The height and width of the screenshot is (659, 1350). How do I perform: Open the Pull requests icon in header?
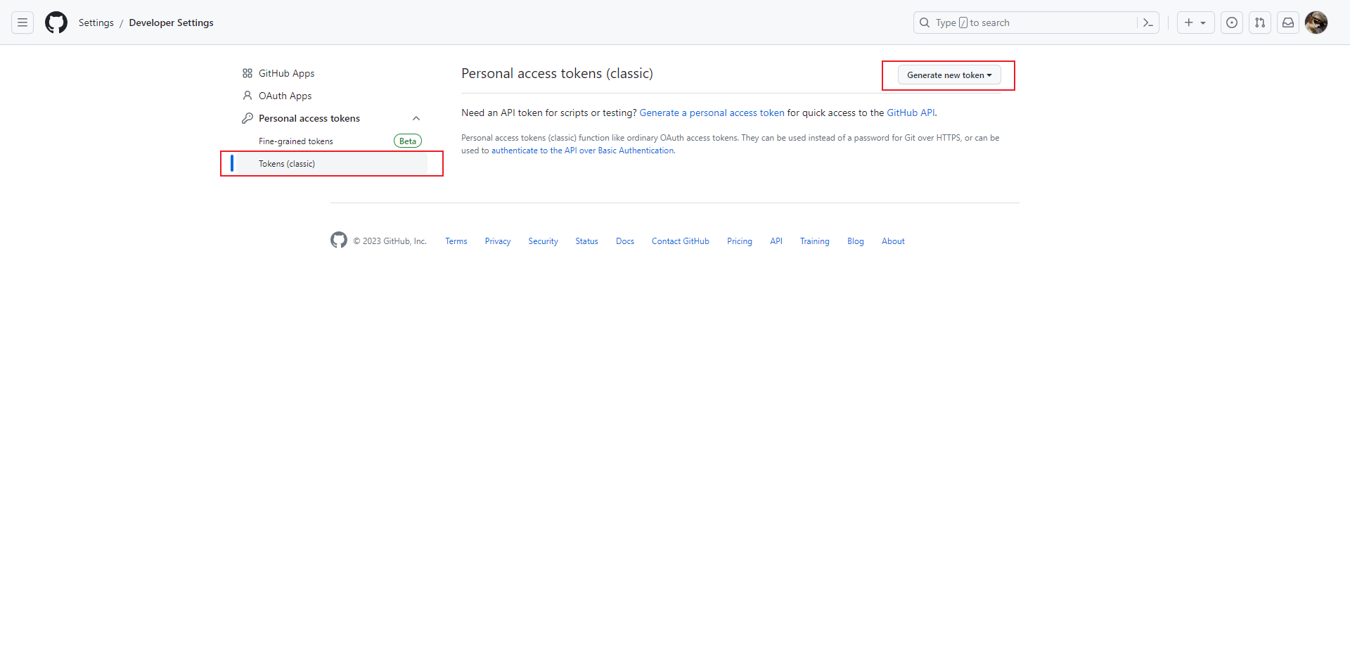coord(1260,23)
